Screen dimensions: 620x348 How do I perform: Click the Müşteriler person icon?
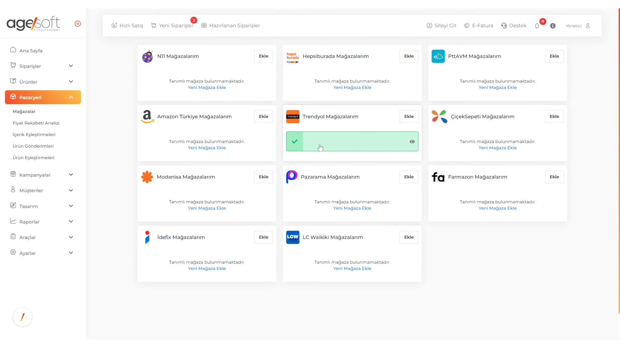pos(13,190)
